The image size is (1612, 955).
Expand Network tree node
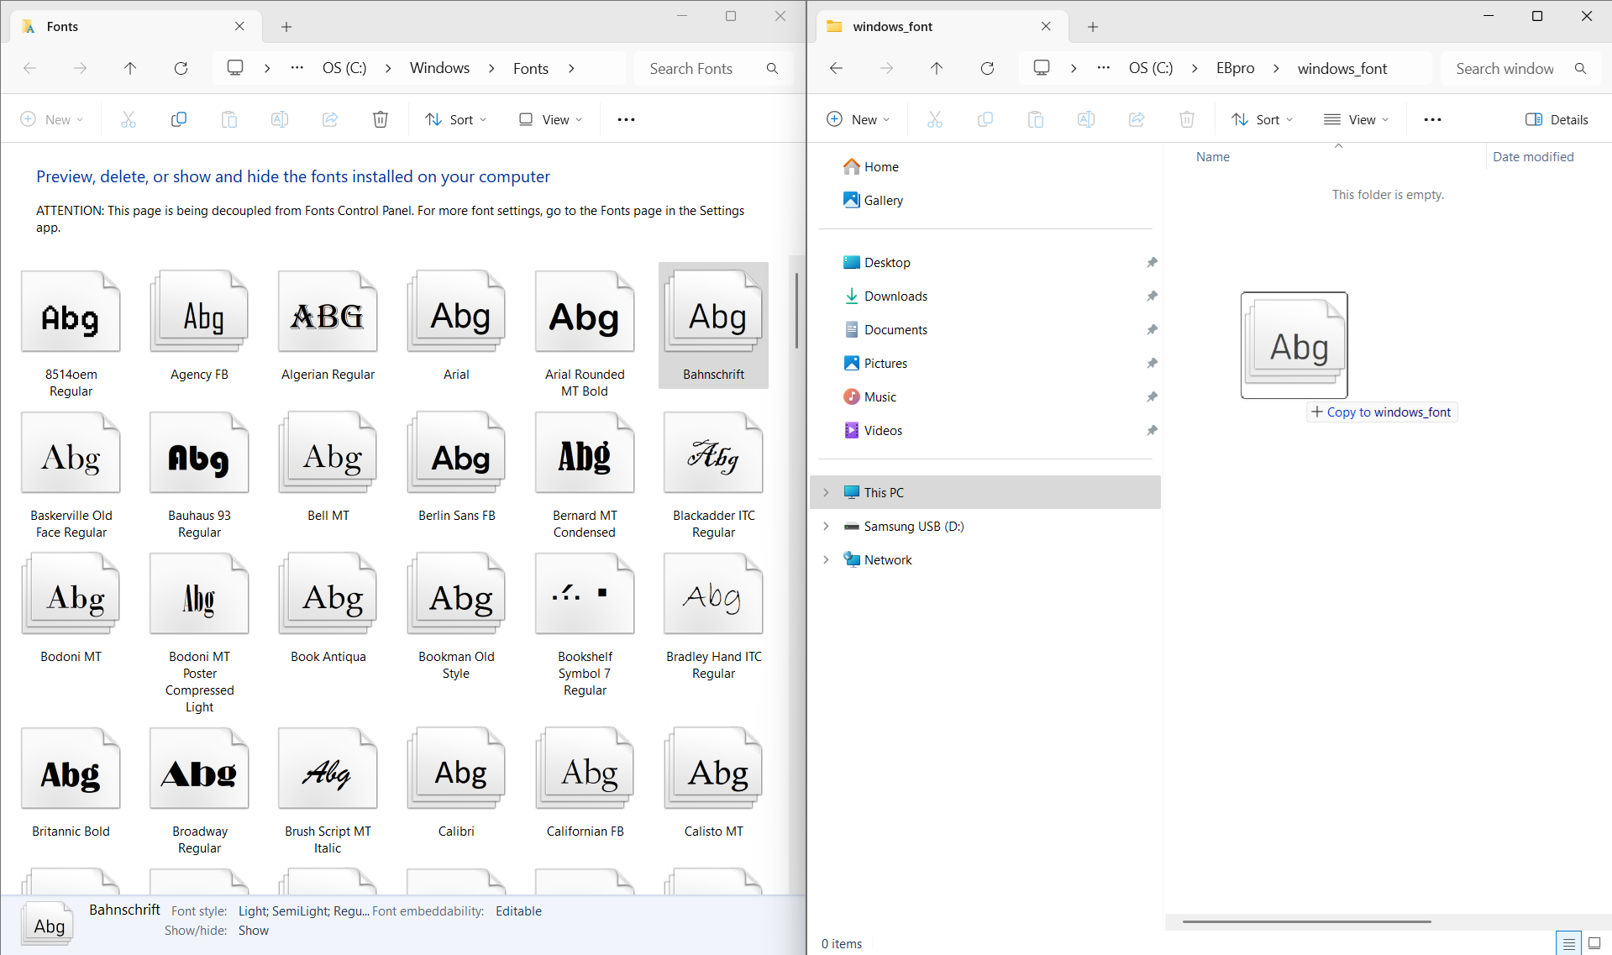click(x=826, y=559)
